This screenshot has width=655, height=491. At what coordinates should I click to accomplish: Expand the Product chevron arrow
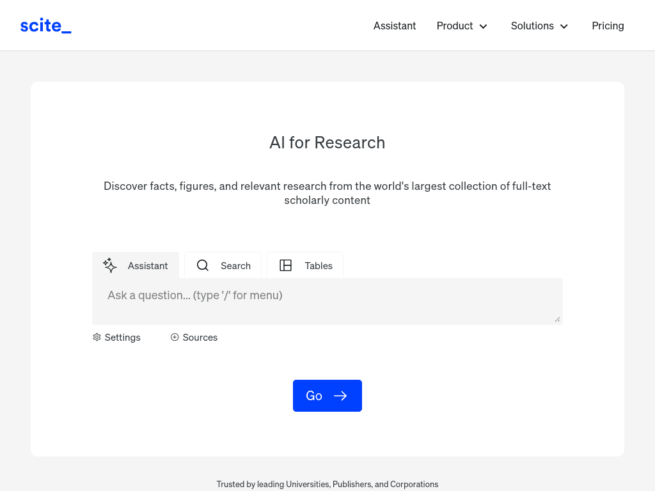(x=484, y=26)
